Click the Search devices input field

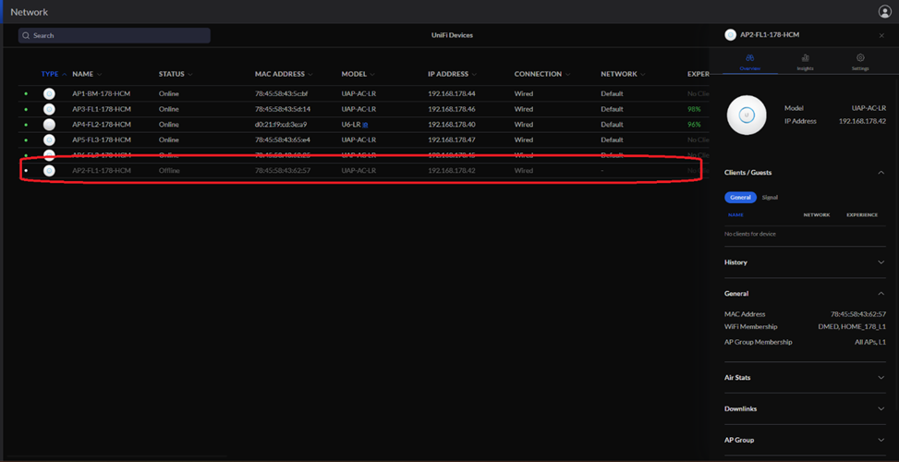pos(115,35)
